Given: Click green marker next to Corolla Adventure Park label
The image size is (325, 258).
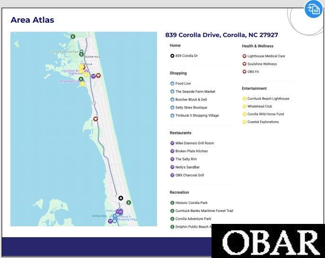Looking at the screenshot, I should (x=81, y=54).
